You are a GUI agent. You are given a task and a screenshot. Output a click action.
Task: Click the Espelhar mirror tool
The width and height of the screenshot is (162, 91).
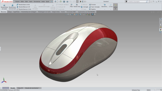click(x=92, y=9)
